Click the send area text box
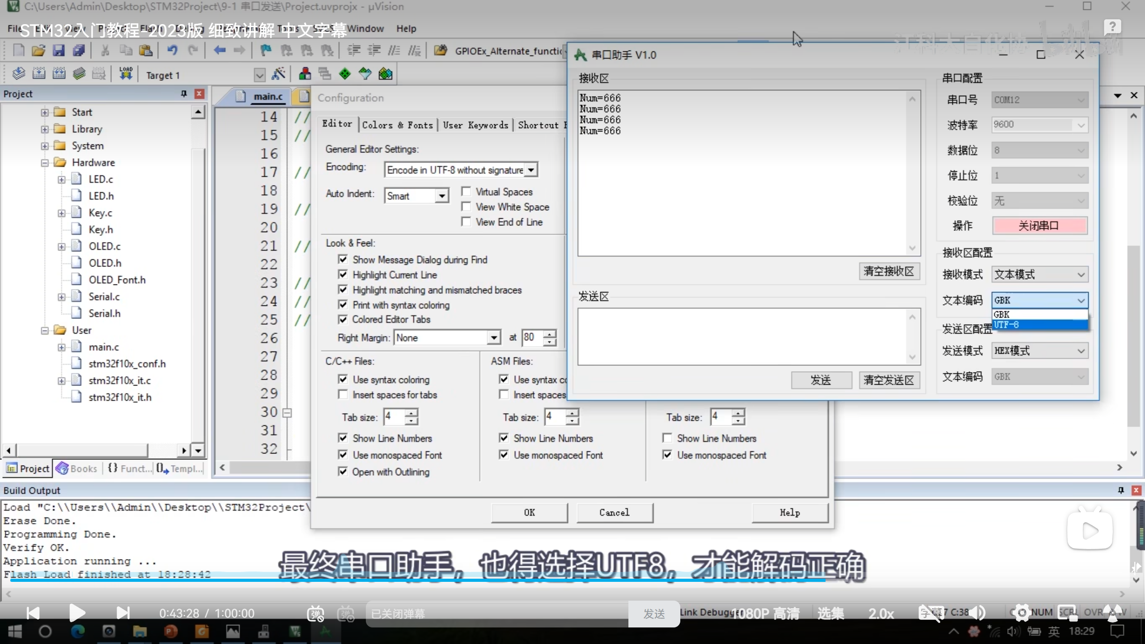This screenshot has height=644, width=1145. click(x=742, y=336)
